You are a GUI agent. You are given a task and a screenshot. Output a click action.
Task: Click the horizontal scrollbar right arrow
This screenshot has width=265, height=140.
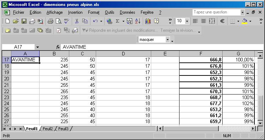(x=253, y=129)
